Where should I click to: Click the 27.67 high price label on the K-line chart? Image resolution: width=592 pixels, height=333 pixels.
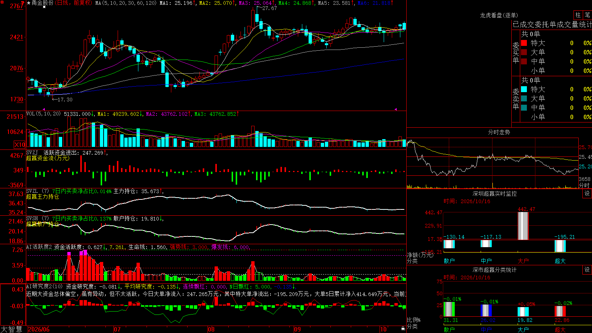[269, 8]
